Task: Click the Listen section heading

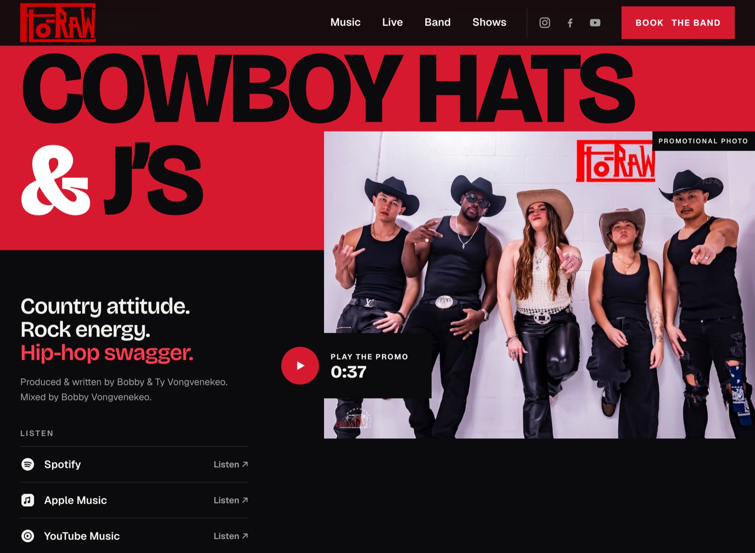Action: [x=37, y=433]
